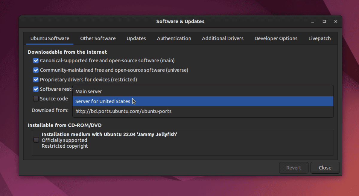Screen dimensions: 359x196
Task: Click the 'Download from:' label
Action: [x=50, y=110]
